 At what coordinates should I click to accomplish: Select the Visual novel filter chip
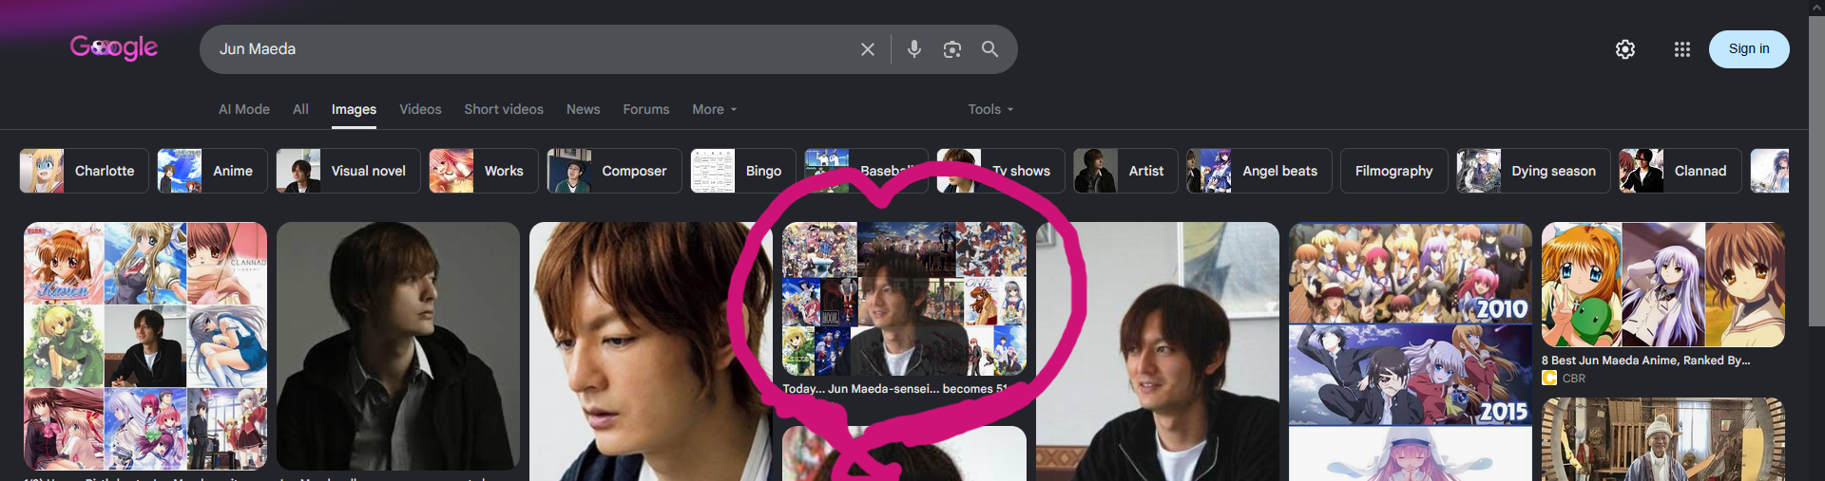348,171
